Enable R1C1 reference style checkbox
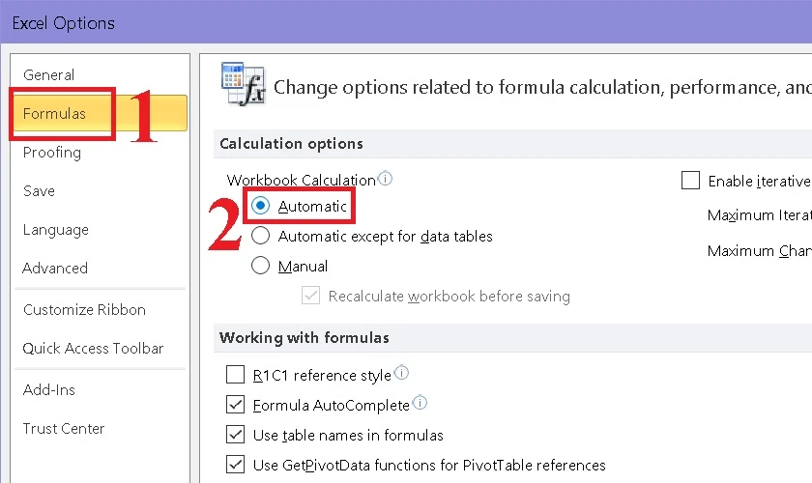 235,374
